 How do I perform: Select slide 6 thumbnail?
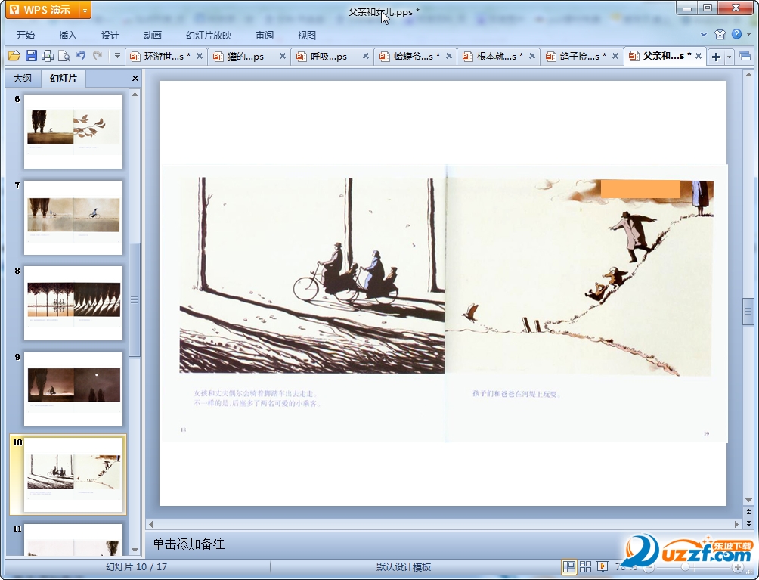[73, 132]
